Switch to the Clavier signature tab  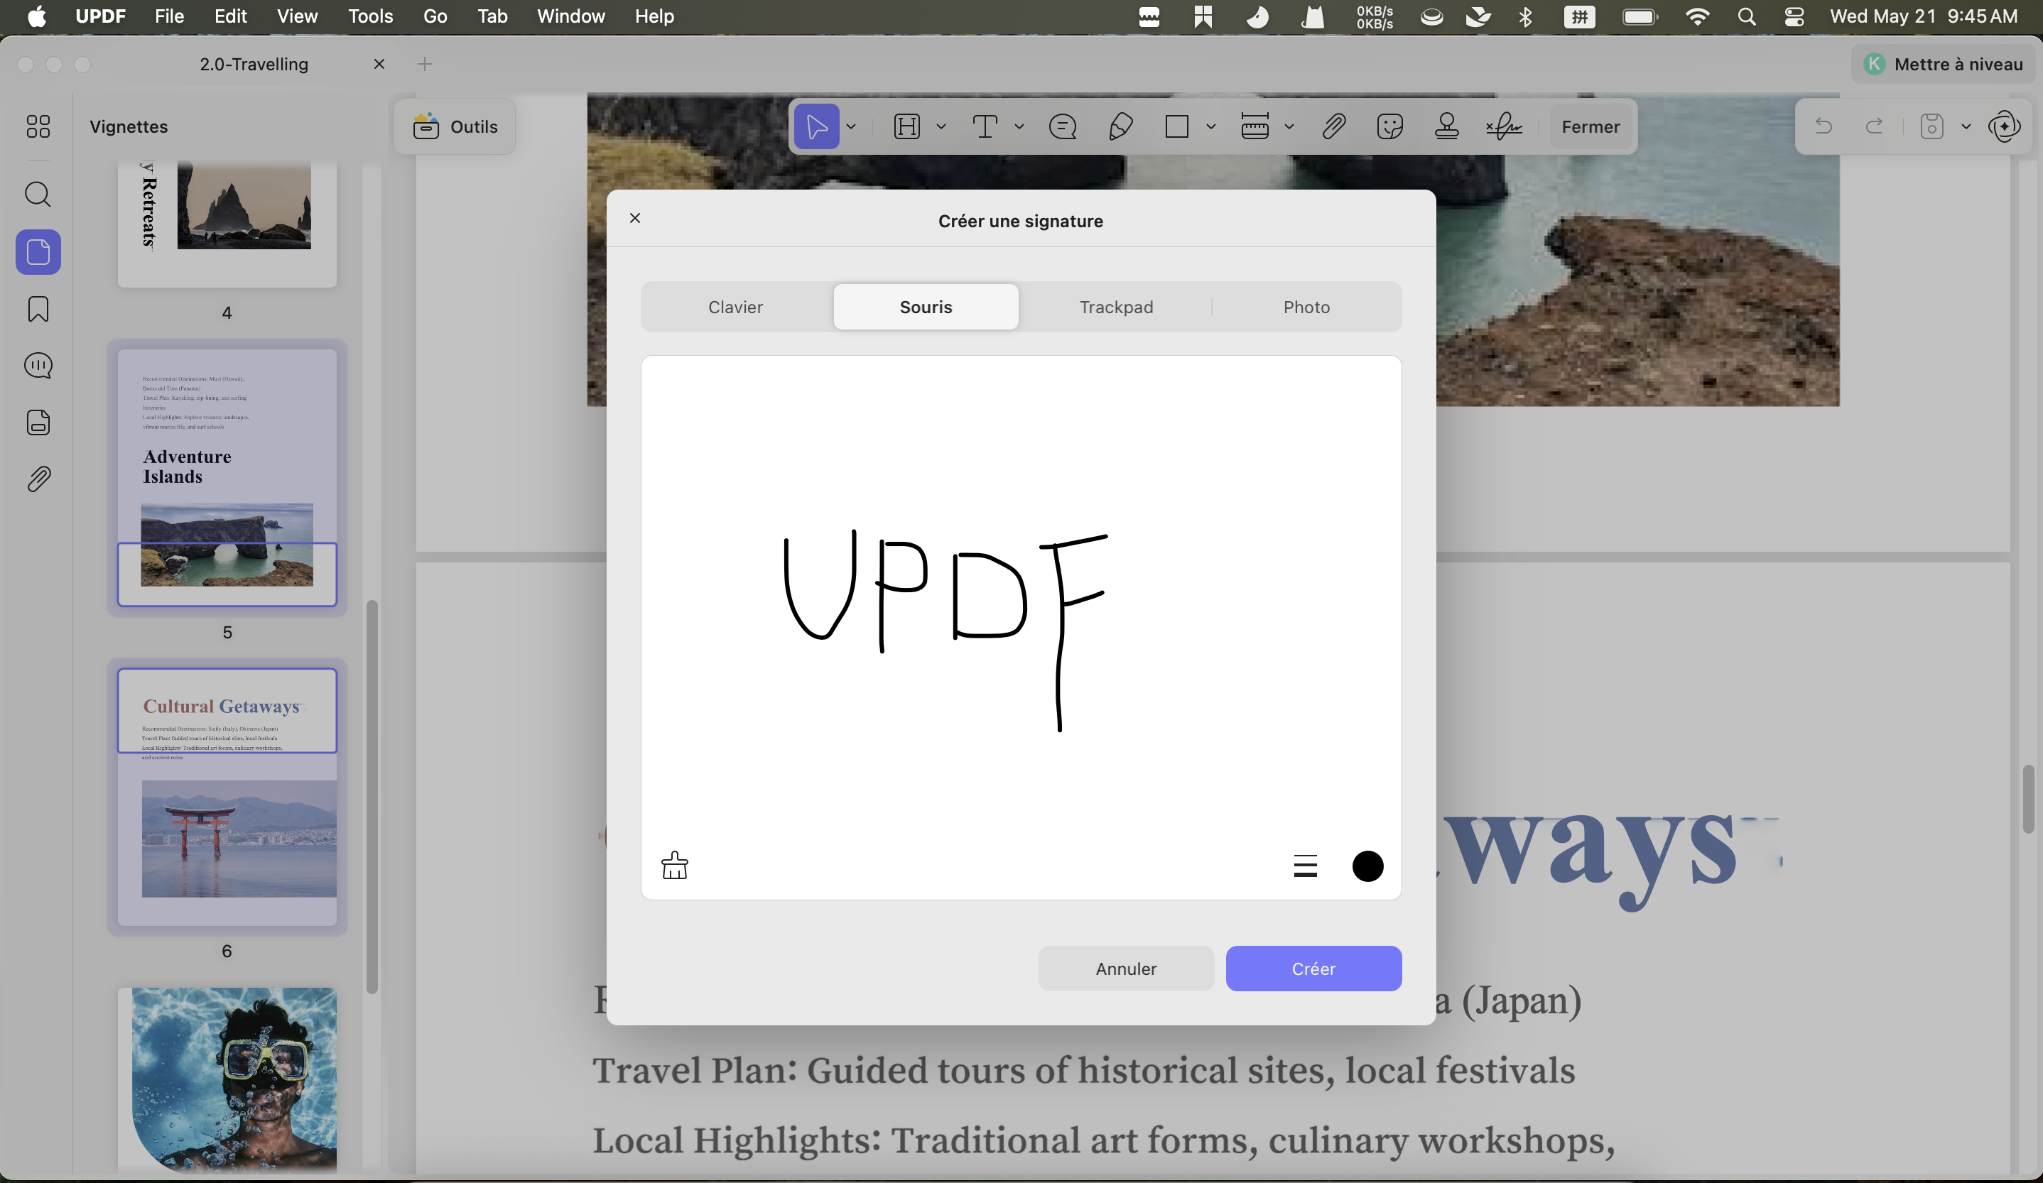tap(736, 307)
